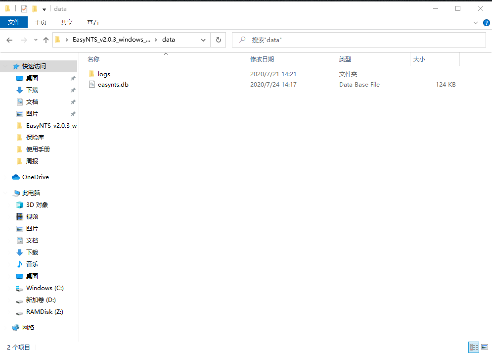Open 桌面 under This PC
Image resolution: width=492 pixels, height=353 pixels.
click(32, 276)
